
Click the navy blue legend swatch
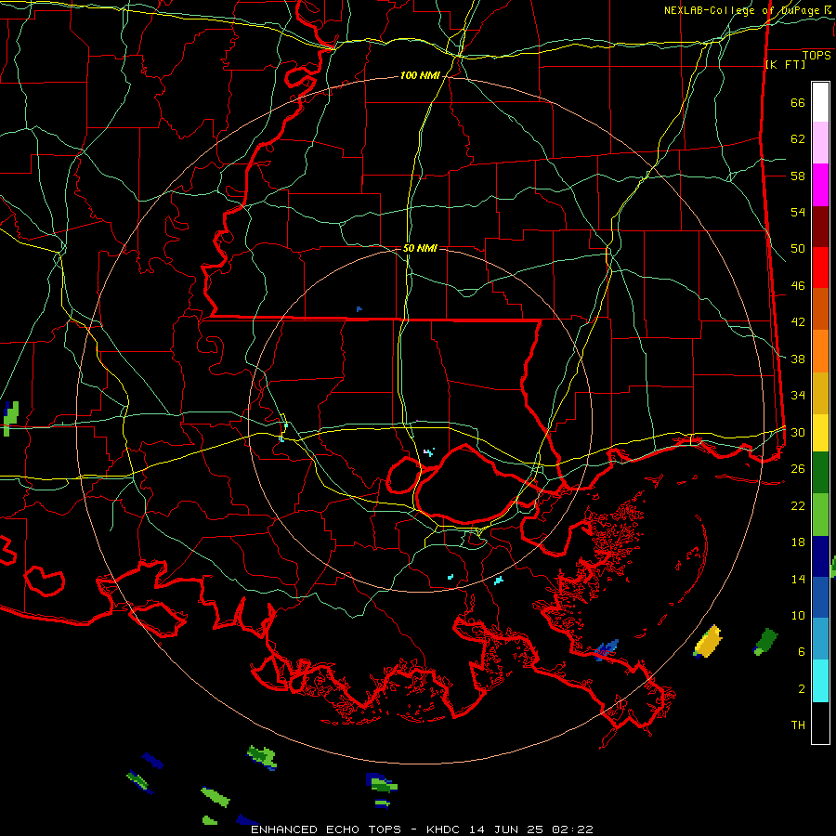point(820,556)
